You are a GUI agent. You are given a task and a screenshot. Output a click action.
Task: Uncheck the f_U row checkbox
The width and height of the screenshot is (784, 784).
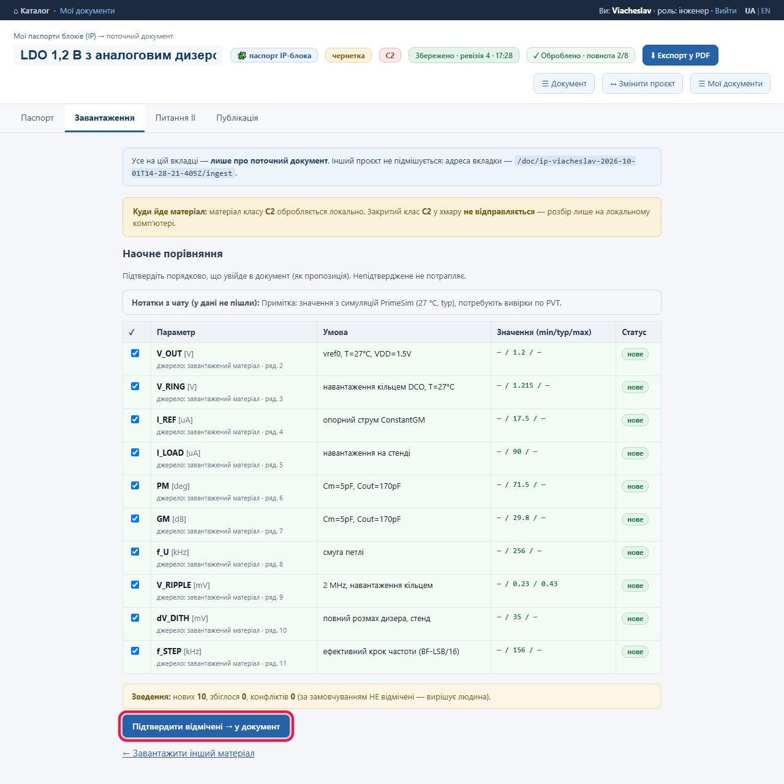click(x=135, y=552)
